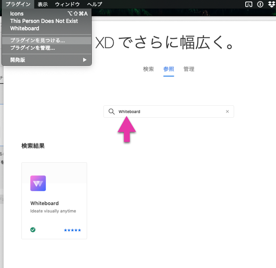Click the XD でさらに幅広く。 headline

click(165, 43)
